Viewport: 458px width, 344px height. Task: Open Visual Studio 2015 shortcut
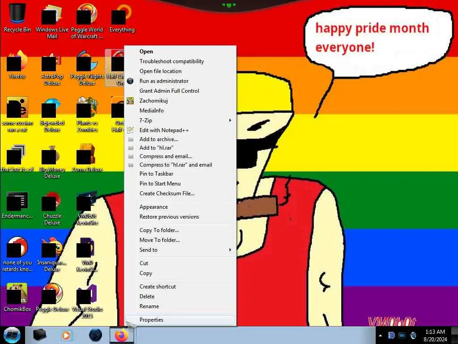87,301
